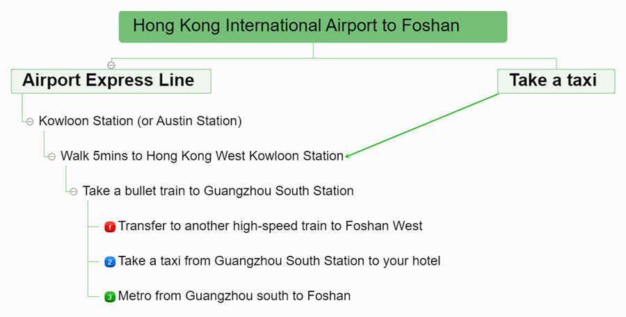Click the connector line below the root topic

coord(314,50)
